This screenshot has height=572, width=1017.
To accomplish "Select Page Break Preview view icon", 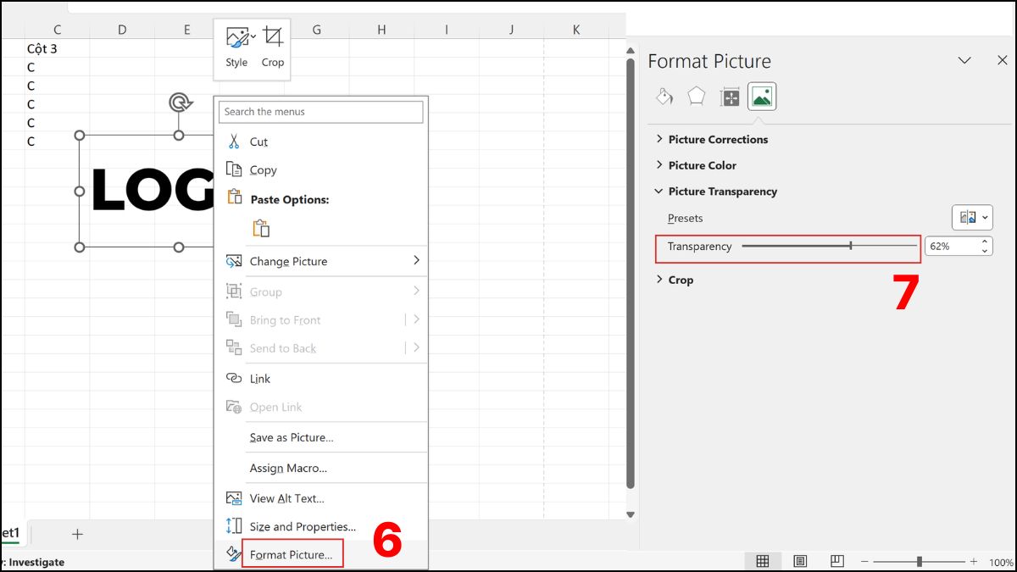I will click(837, 560).
